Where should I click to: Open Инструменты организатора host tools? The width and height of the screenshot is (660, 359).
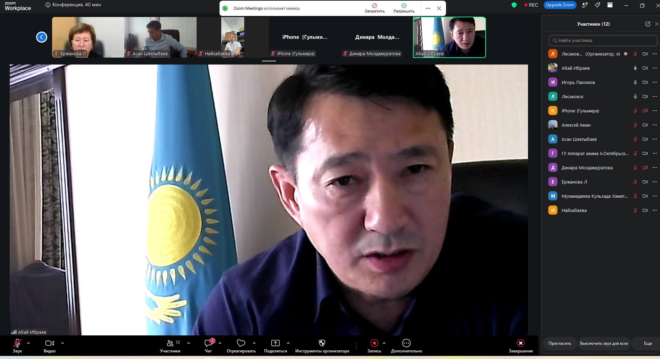[x=322, y=346]
